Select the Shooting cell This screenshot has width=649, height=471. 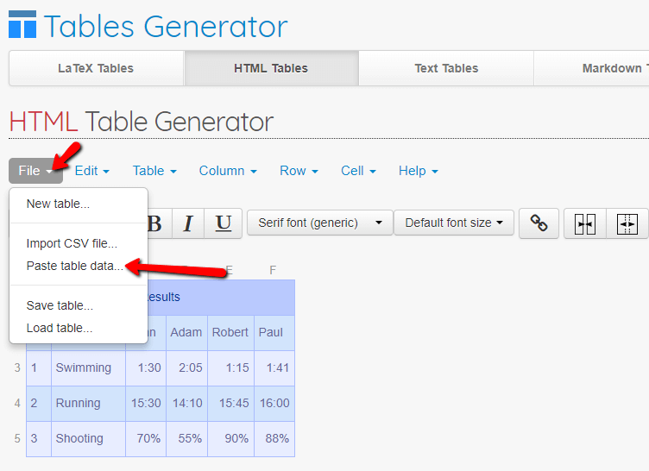(x=88, y=439)
